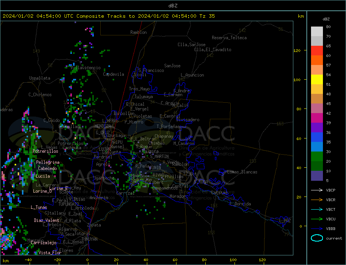Click the Clla.El_Cavadito label
This screenshot has width=346, height=265.
[x=213, y=50]
